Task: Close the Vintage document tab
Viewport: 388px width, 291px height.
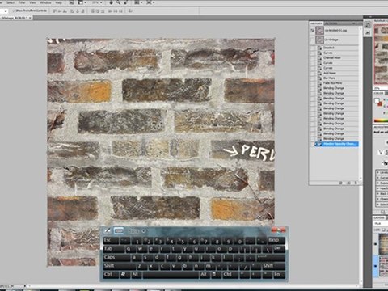Action: [30, 18]
